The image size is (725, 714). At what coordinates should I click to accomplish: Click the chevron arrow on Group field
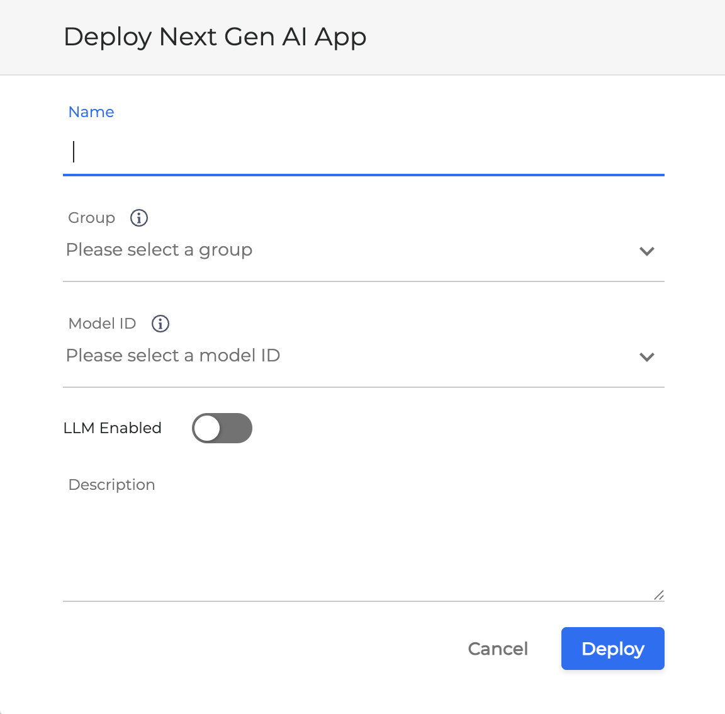click(646, 251)
